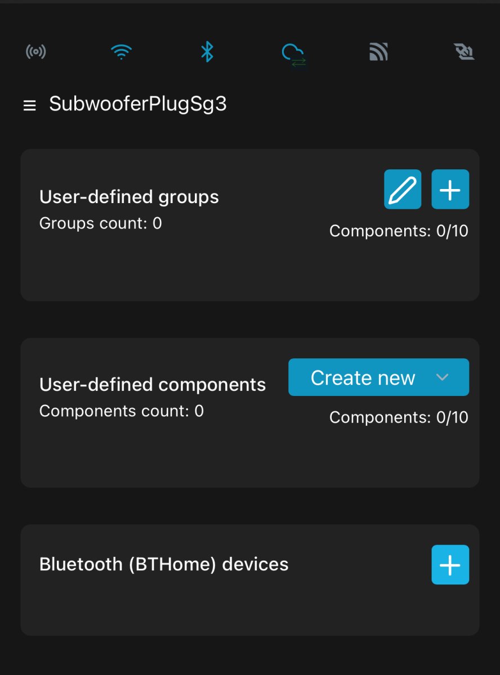Click Components 0/10 under Create new
500x675 pixels.
click(399, 417)
